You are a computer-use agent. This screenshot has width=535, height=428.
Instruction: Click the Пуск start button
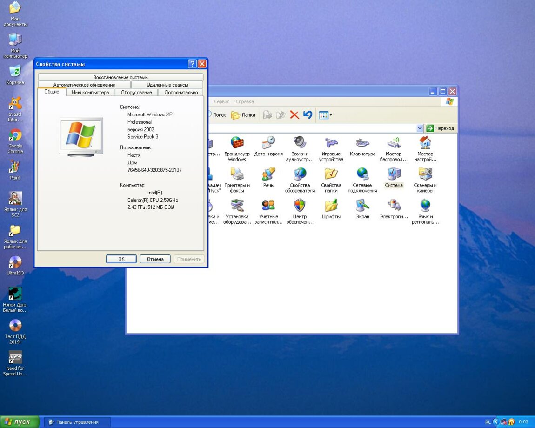coord(20,422)
